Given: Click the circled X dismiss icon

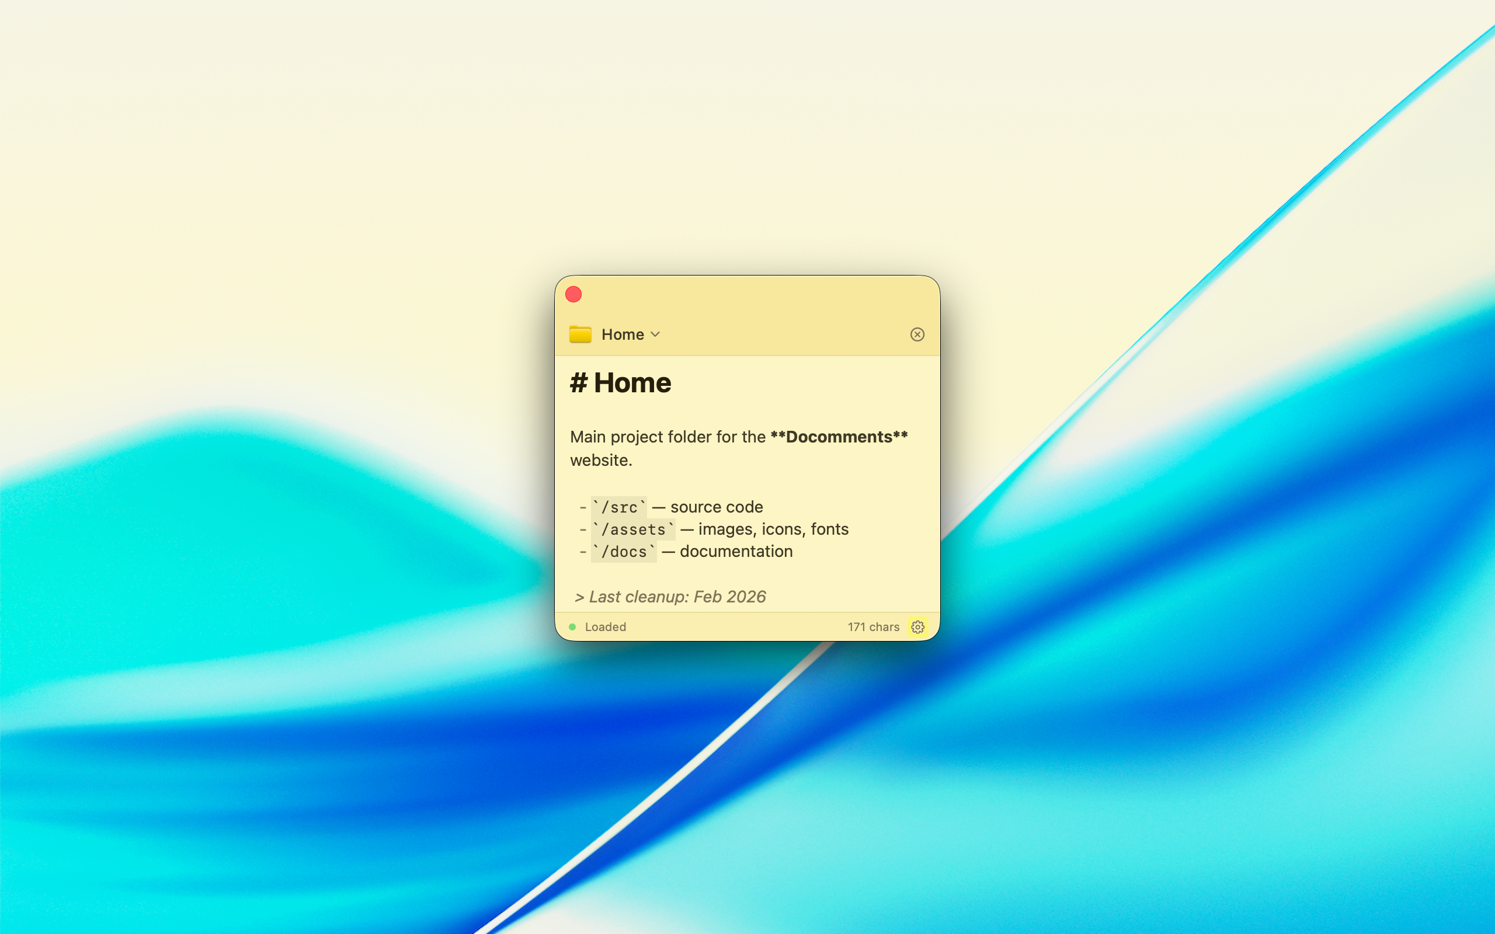Looking at the screenshot, I should 917,334.
